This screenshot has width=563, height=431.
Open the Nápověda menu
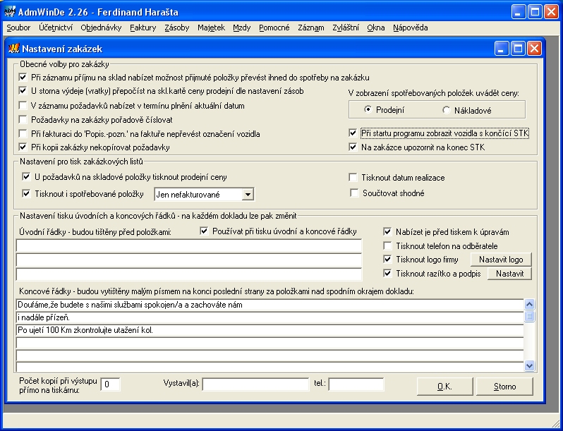coord(411,28)
